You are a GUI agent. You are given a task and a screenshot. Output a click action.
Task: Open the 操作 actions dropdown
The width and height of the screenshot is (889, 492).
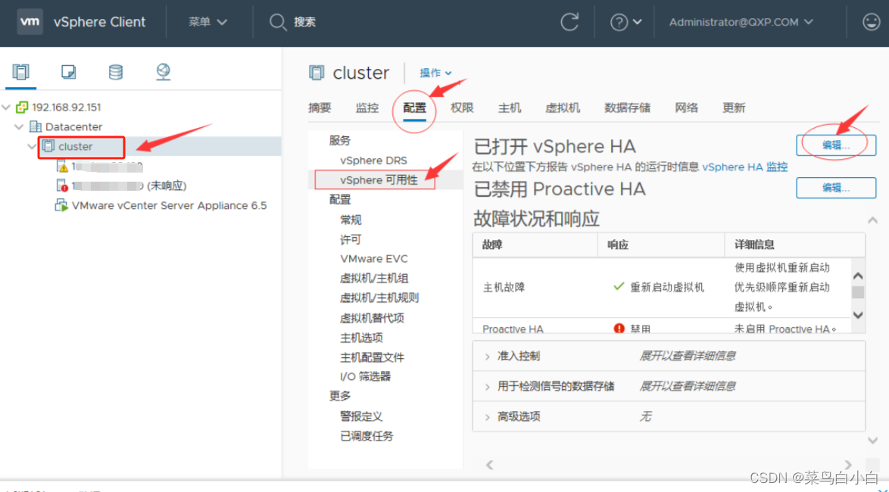[x=435, y=73]
